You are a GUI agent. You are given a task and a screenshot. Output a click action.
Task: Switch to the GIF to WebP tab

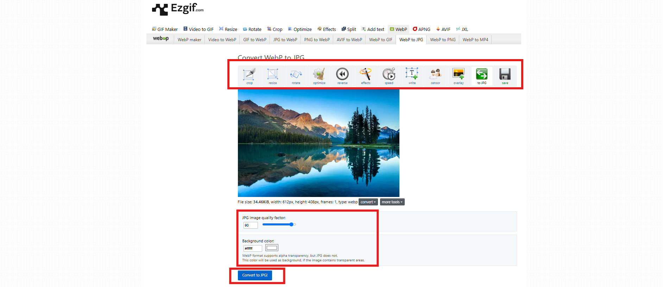click(255, 40)
